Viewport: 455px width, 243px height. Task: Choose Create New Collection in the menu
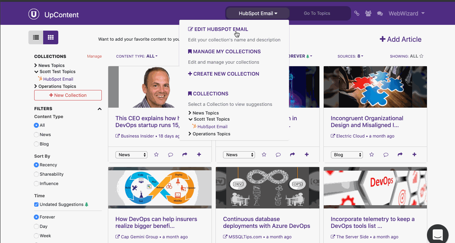pyautogui.click(x=223, y=73)
